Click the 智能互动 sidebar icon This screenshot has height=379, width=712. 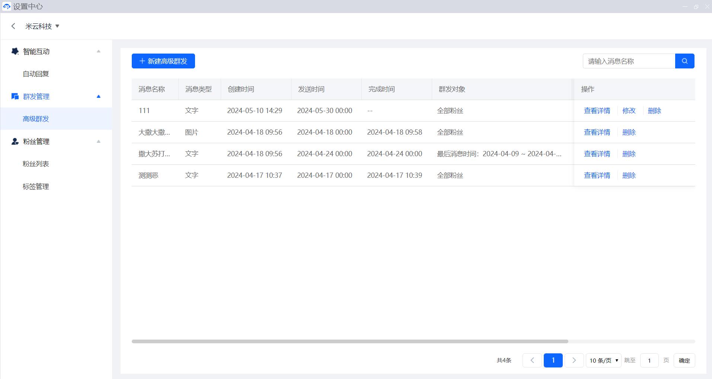pos(15,51)
